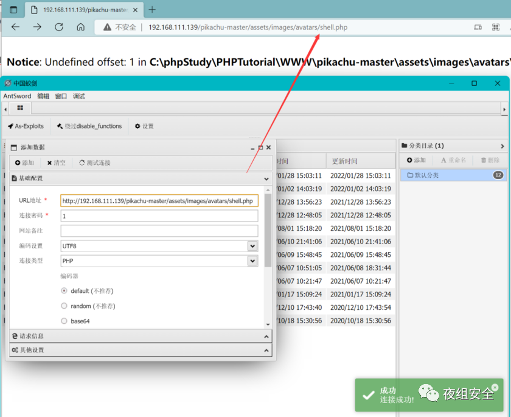Click the not-secure warning triangle icon
Viewport: 511px width, 417px height.
[107, 27]
